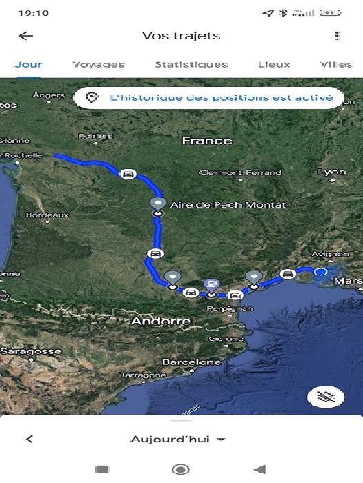
Task: Open the Villes tab
Action: point(336,65)
